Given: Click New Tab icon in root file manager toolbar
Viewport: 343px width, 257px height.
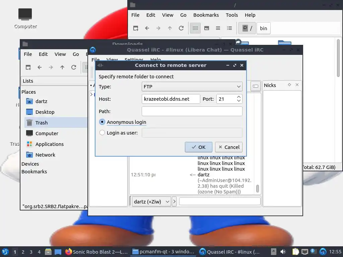Looking at the screenshot, I should 136,28.
